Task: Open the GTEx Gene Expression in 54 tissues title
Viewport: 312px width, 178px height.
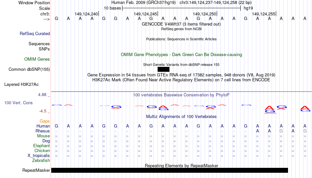Action: click(181, 75)
